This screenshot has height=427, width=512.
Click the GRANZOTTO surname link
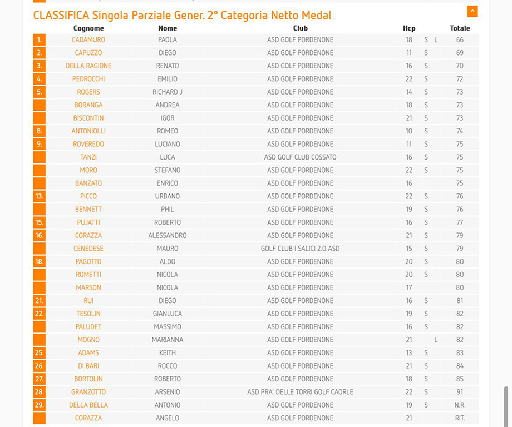click(88, 392)
